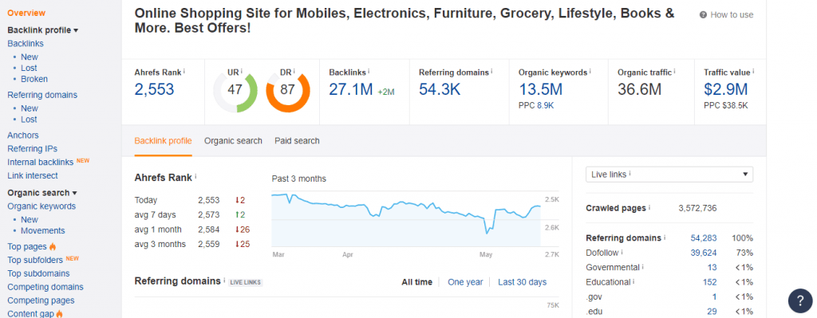817x318 pixels.
Task: Open the Live links dropdown
Action: pyautogui.click(x=669, y=175)
